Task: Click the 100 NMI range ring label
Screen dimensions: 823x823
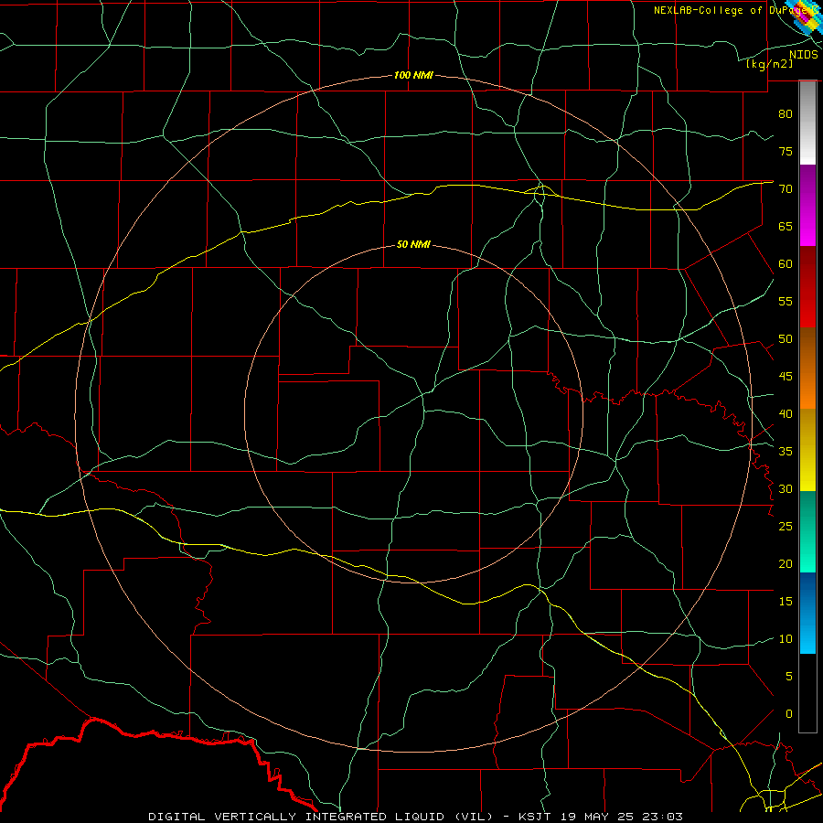Action: (413, 76)
